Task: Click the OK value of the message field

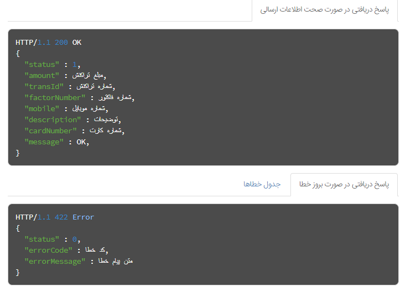Action: 81,142
